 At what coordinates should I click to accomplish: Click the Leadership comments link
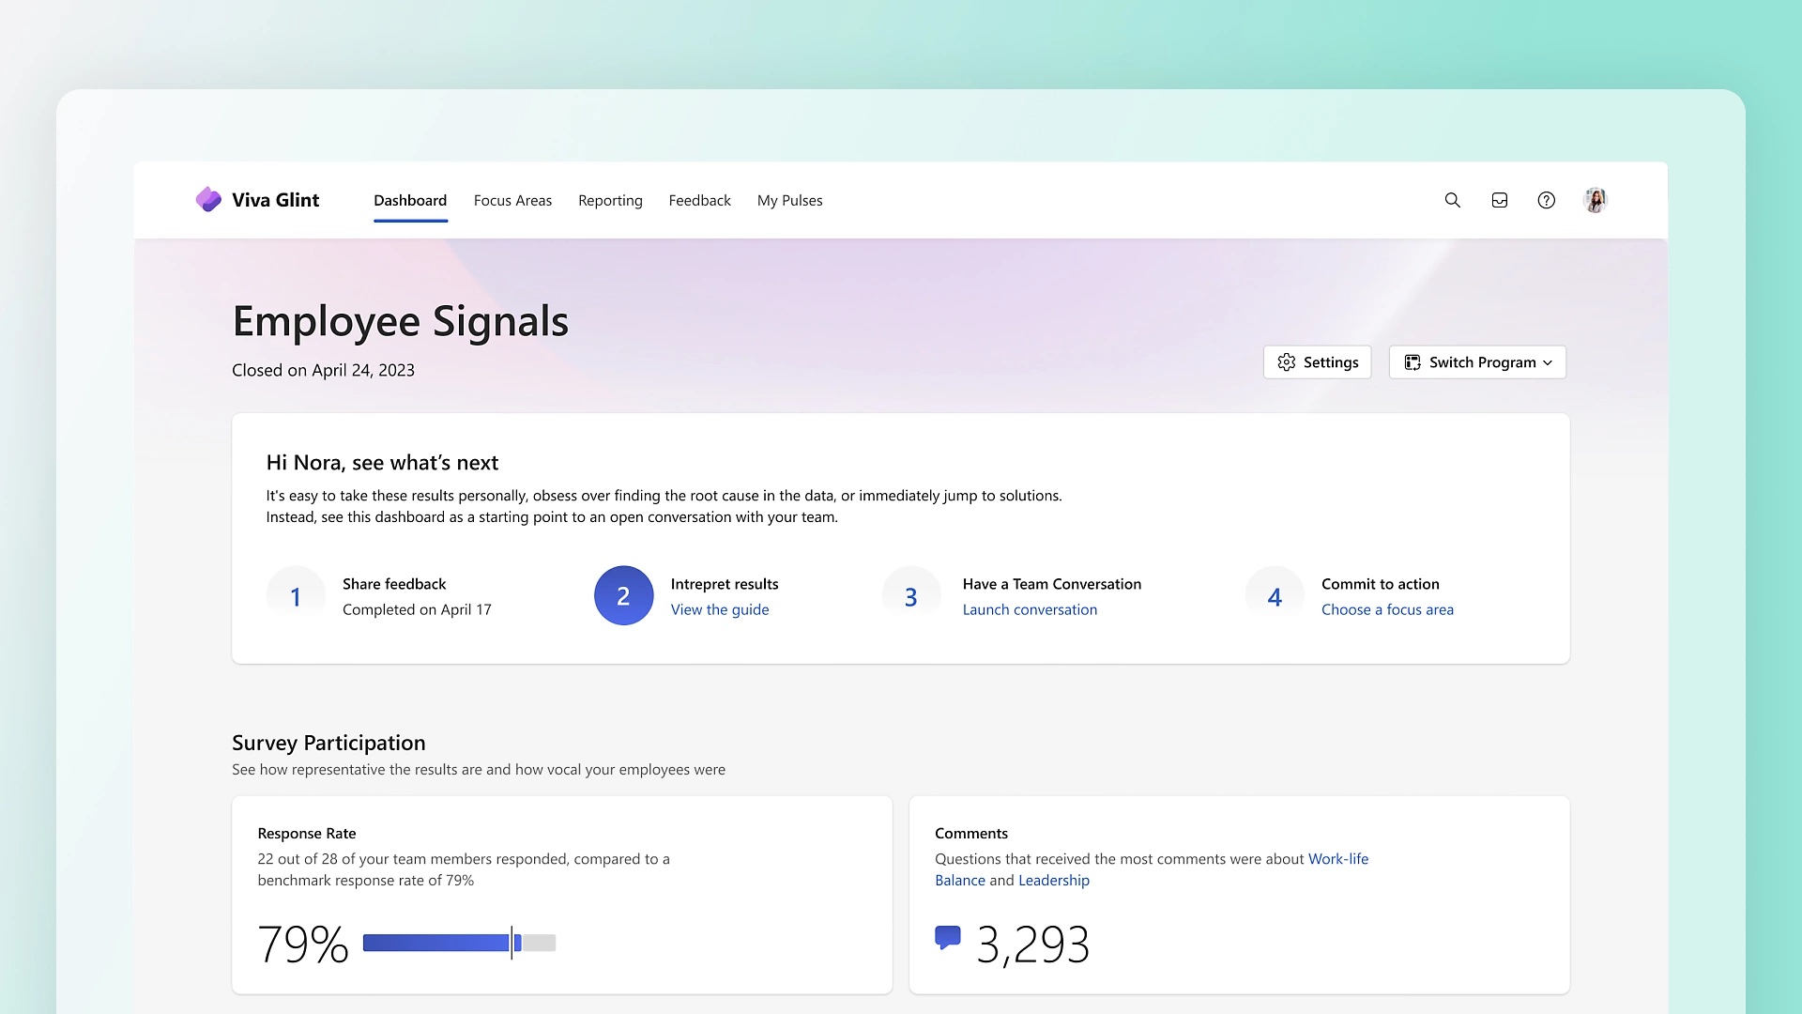pos(1053,881)
